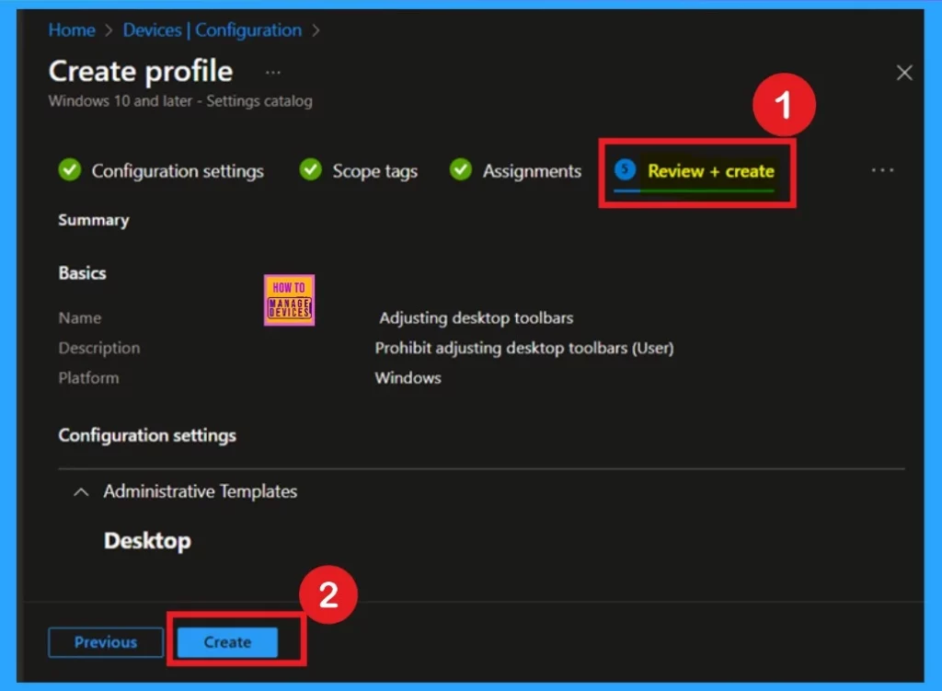Click the Description field label

pyautogui.click(x=99, y=348)
